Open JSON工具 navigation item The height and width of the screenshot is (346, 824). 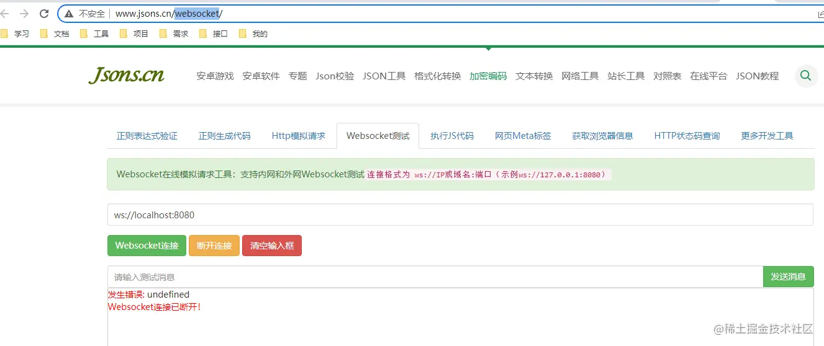pyautogui.click(x=384, y=76)
